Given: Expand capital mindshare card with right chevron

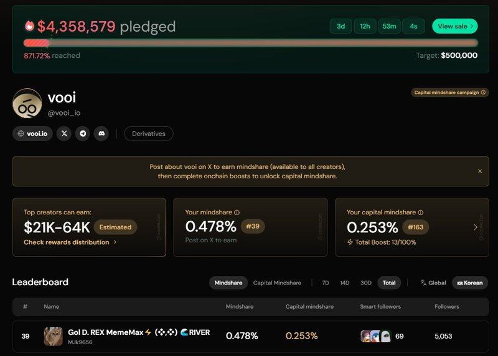Looking at the screenshot, I should click(x=476, y=227).
